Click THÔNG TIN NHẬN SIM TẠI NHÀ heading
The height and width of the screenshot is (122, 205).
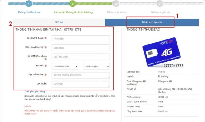point(48,30)
